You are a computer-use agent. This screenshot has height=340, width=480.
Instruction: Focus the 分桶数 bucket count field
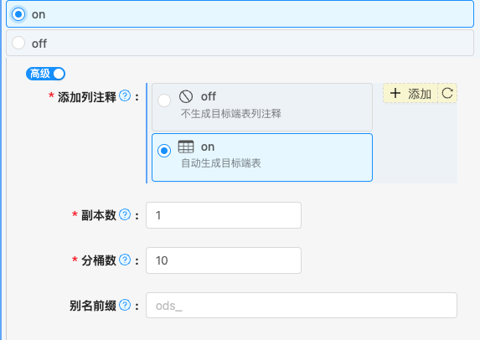coord(224,260)
